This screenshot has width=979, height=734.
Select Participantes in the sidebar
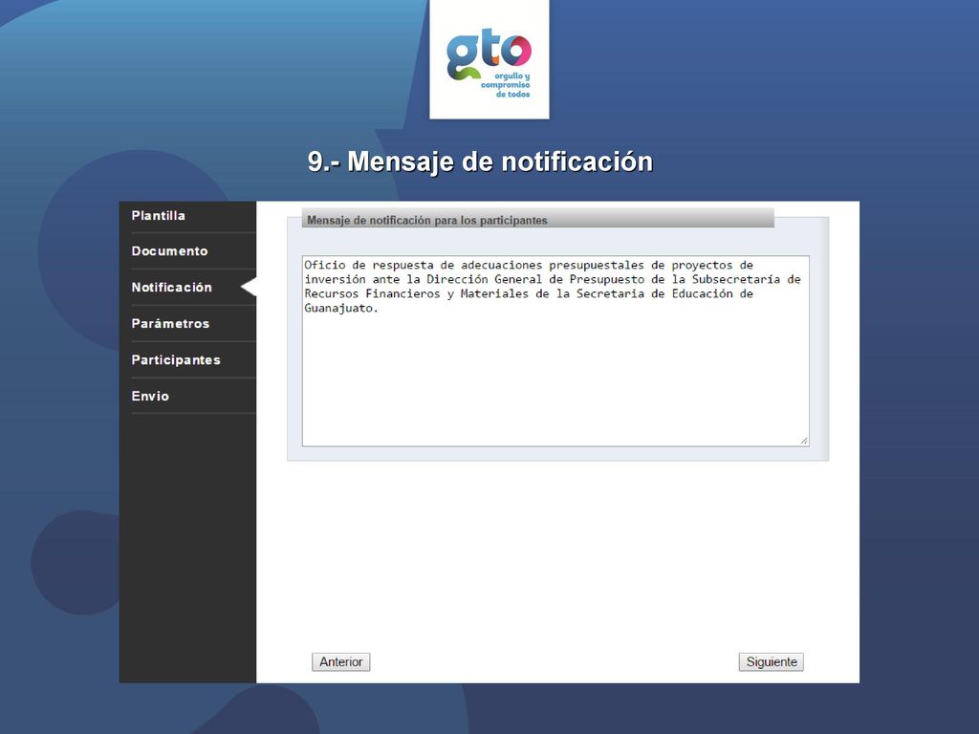176,360
